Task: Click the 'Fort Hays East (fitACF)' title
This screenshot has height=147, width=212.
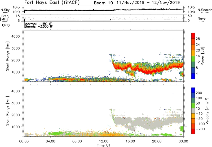Action: [52, 2]
